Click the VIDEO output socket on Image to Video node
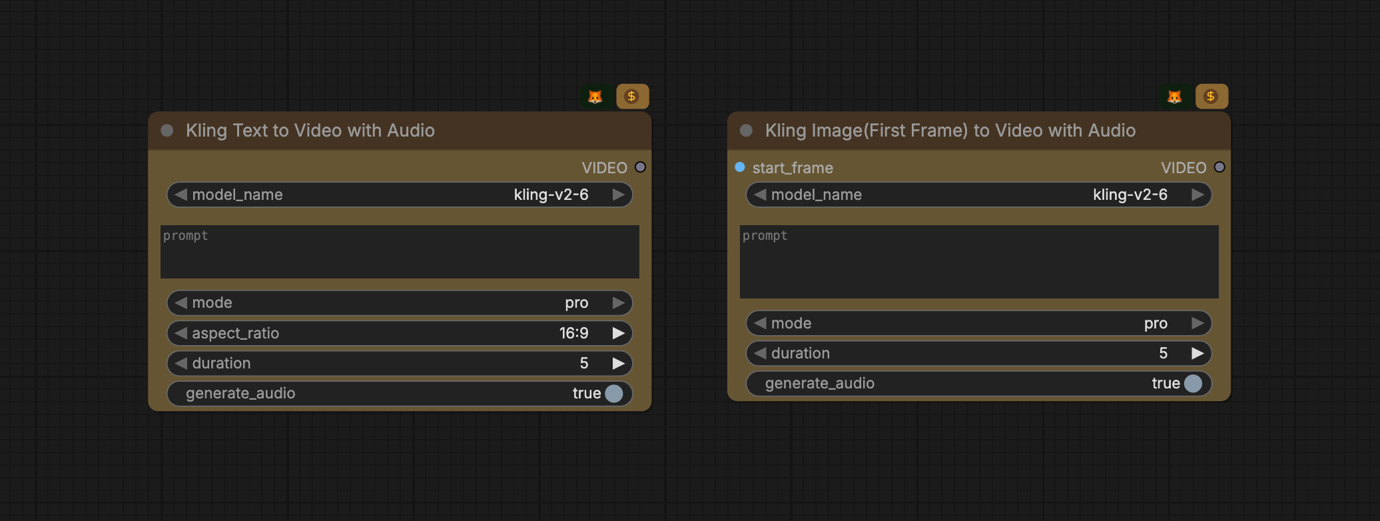1380x521 pixels. [1220, 167]
